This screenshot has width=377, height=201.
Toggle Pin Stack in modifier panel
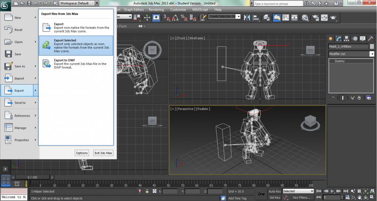pos(333,98)
